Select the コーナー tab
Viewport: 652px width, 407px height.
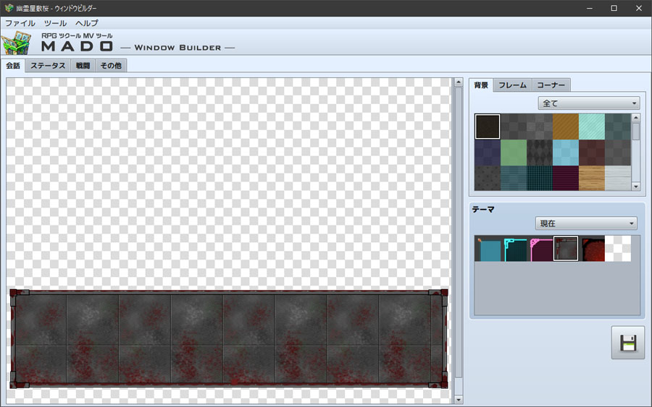551,85
